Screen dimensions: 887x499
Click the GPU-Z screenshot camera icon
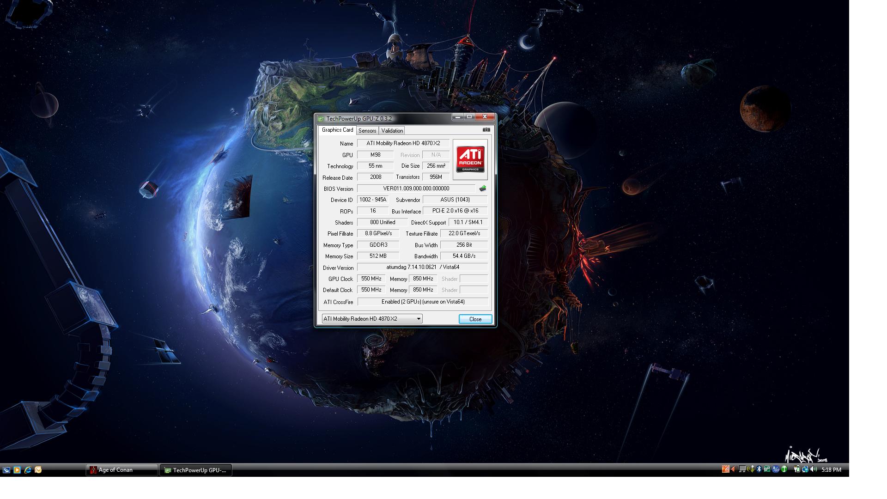[486, 130]
